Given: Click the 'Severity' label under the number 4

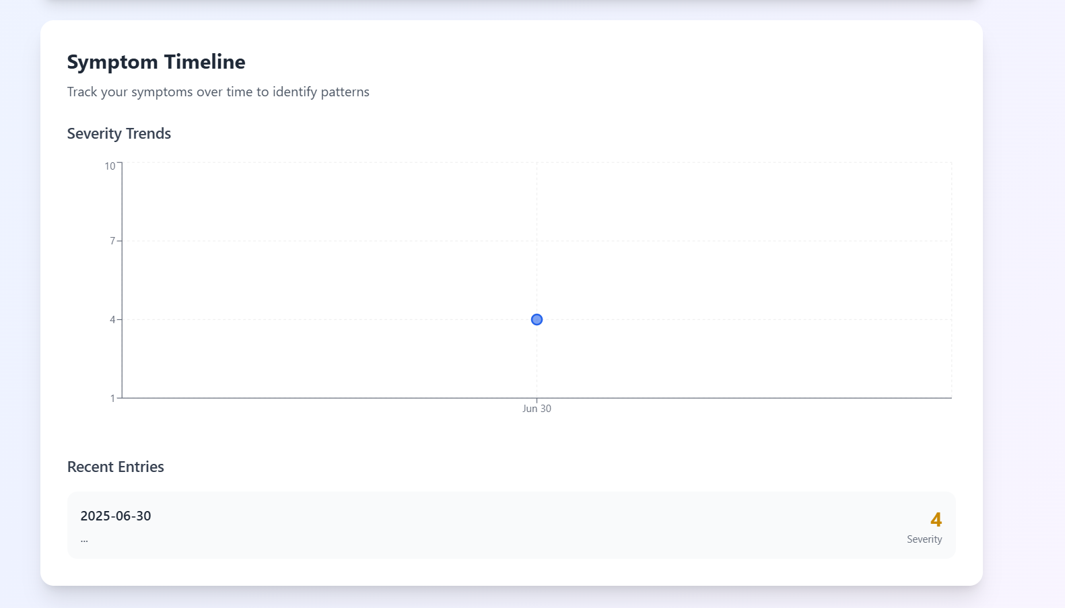Looking at the screenshot, I should pyautogui.click(x=924, y=539).
